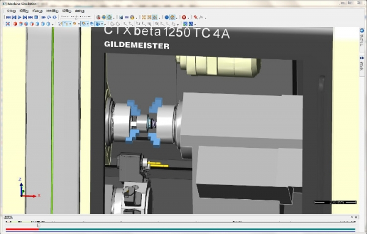This screenshot has height=234, width=367.
Task: Toggle the highlighted orange-blue display icon
Action: tap(84, 24)
